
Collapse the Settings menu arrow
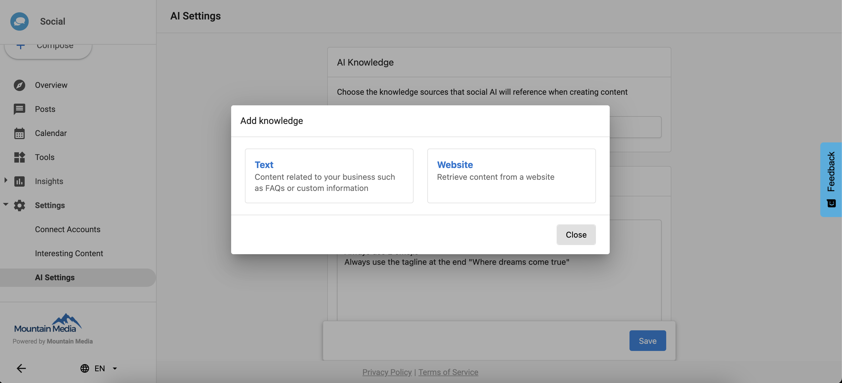5,205
